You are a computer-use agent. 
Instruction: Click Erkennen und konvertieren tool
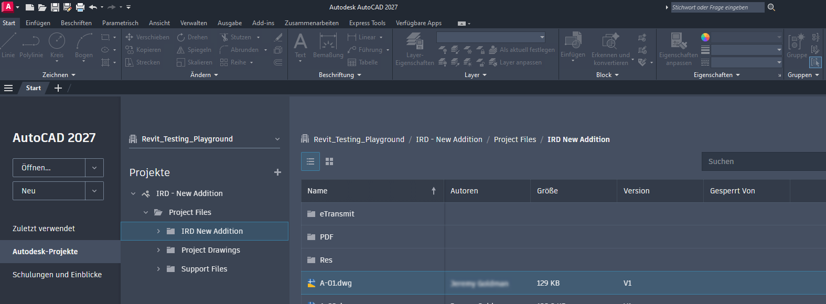coord(610,49)
